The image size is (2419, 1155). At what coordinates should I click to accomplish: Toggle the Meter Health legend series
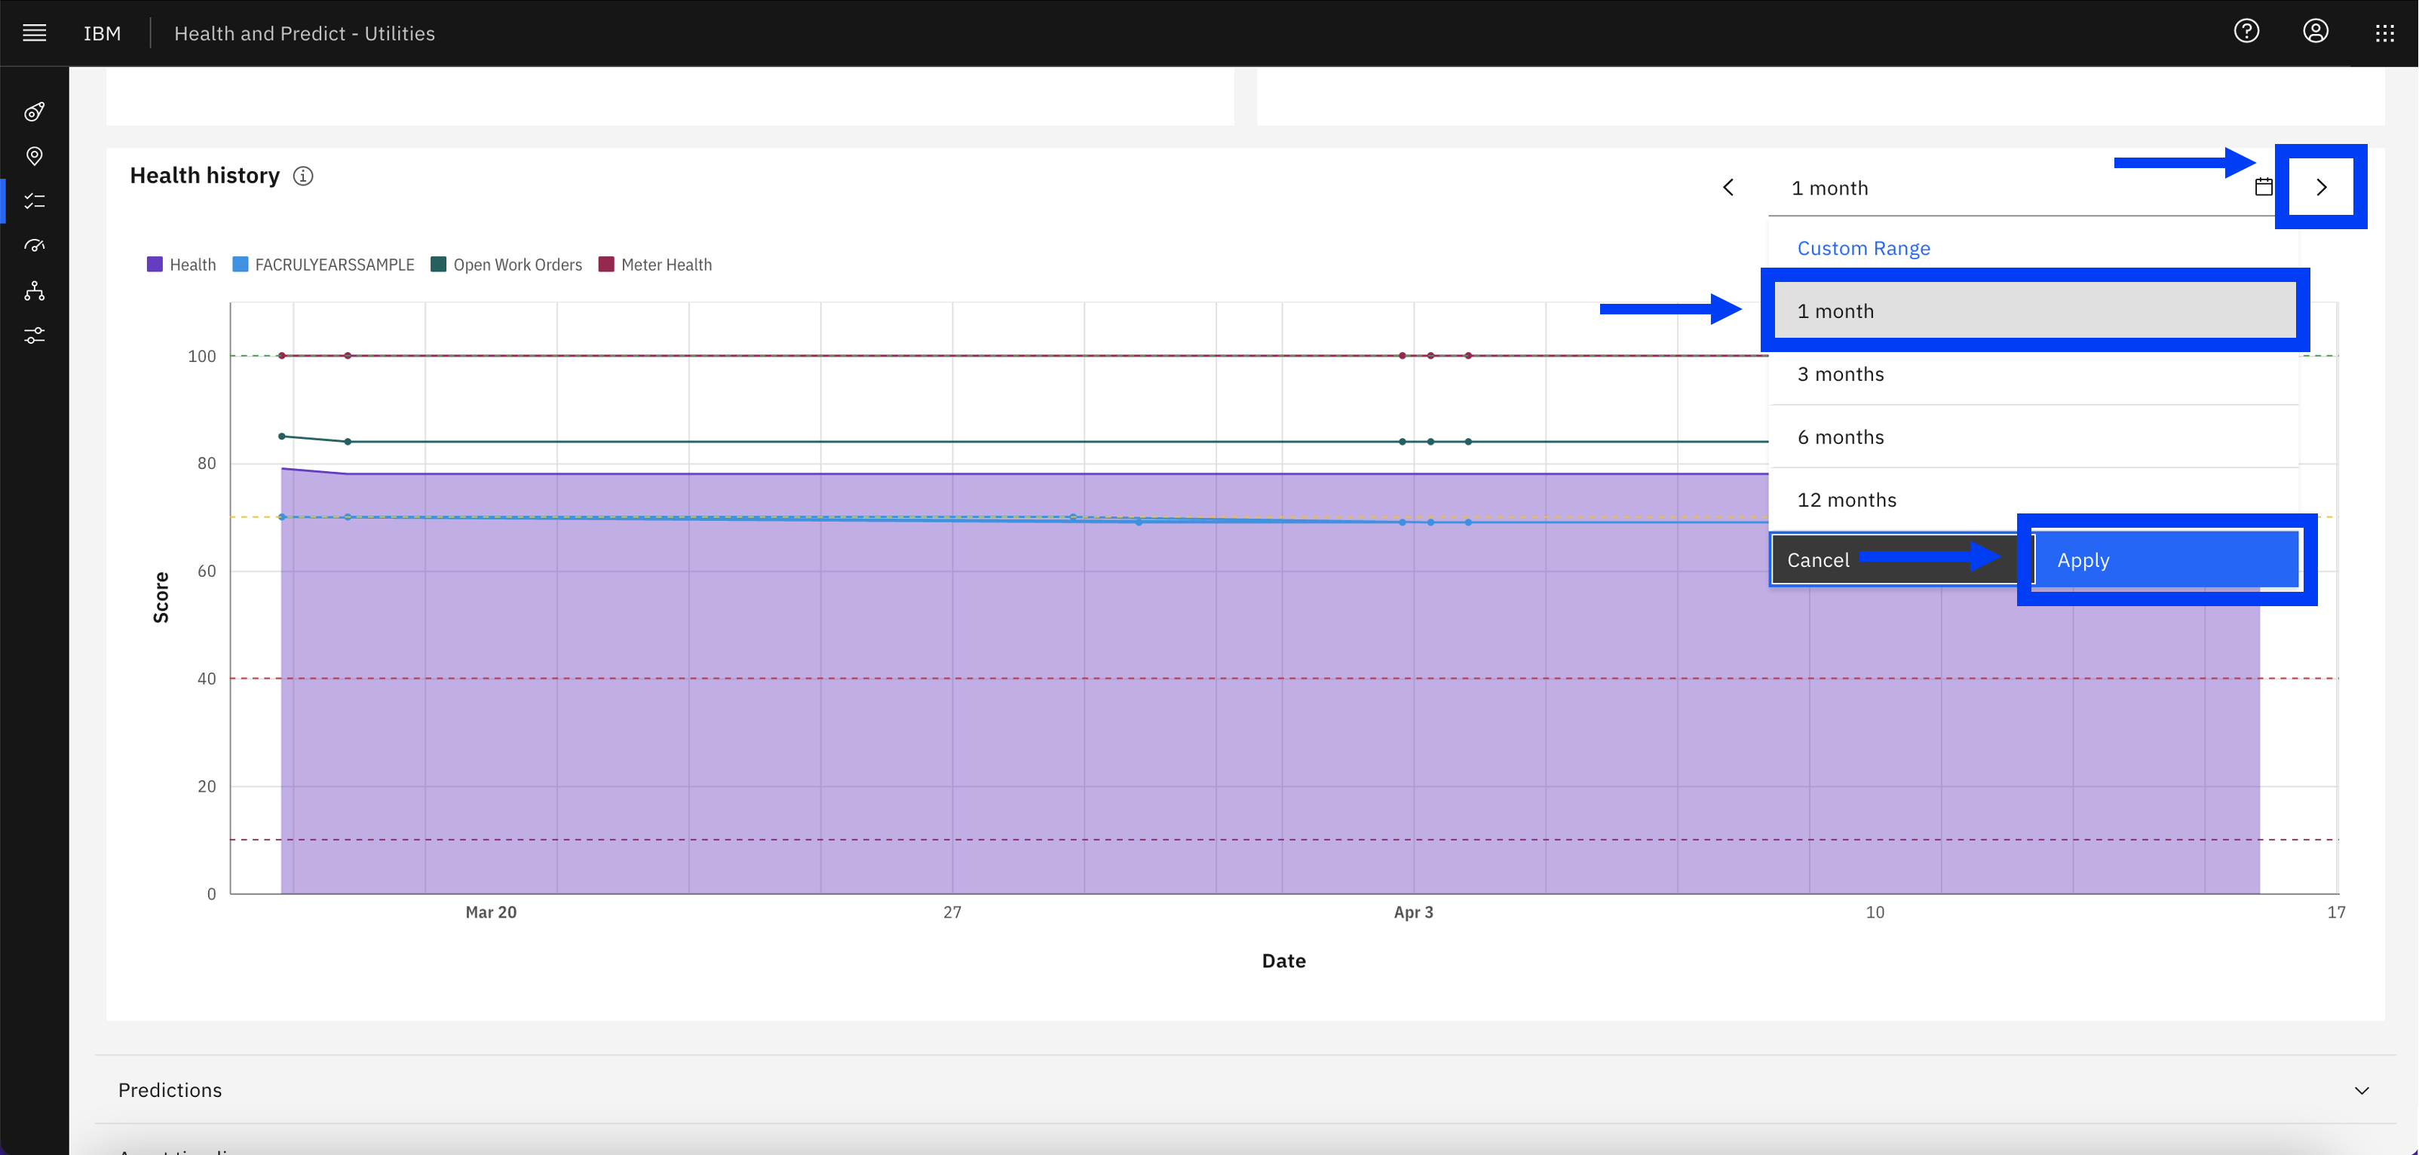tap(655, 265)
